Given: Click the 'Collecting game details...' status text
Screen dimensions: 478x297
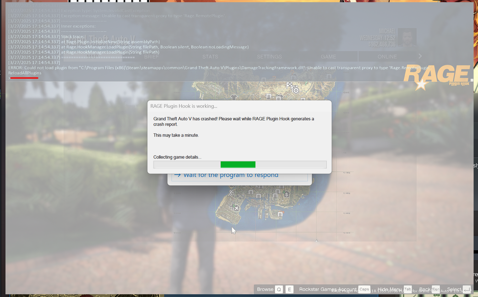Looking at the screenshot, I should coord(177,157).
